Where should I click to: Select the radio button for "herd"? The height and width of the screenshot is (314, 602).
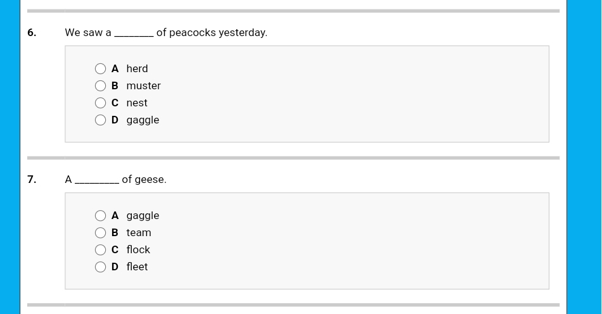[x=100, y=69]
